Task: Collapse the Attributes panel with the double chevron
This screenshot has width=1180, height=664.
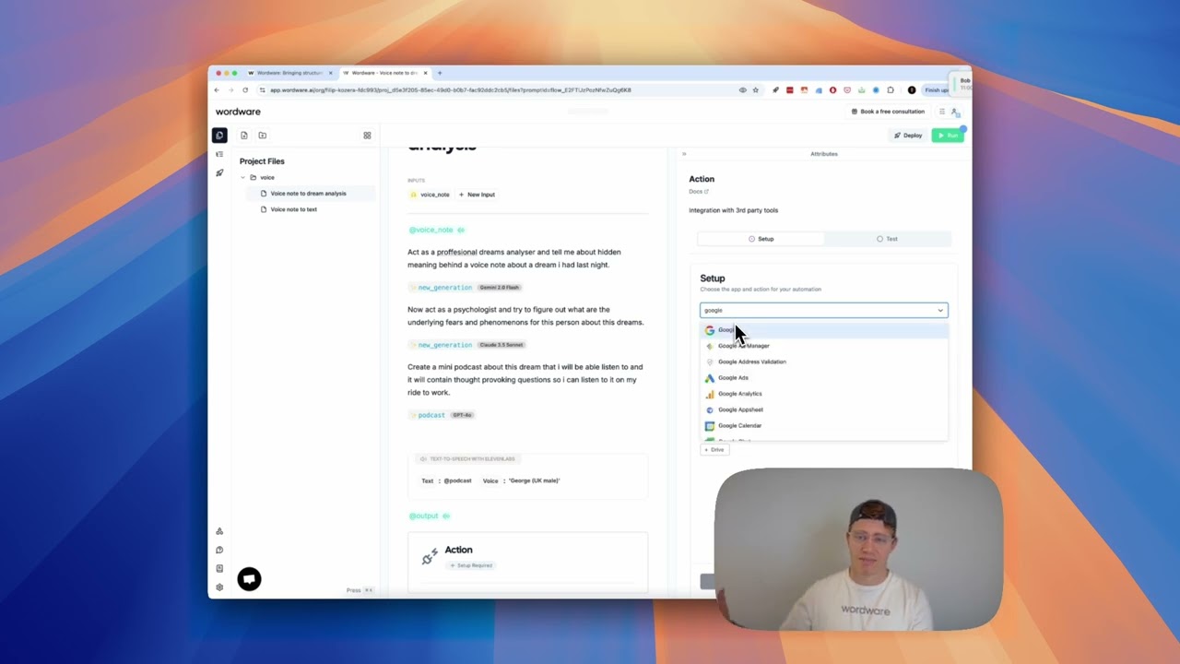Action: tap(684, 154)
